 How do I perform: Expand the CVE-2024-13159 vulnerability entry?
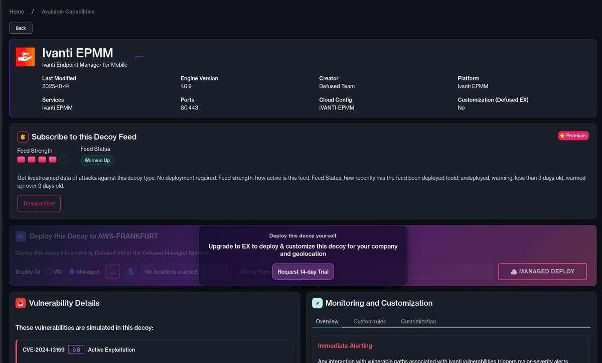pos(150,349)
